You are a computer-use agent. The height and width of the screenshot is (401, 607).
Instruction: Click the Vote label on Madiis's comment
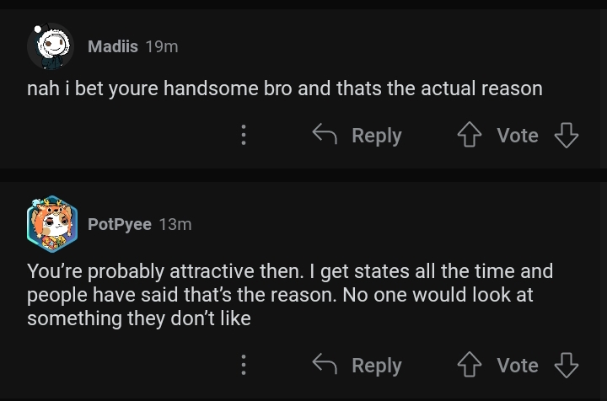tap(518, 136)
